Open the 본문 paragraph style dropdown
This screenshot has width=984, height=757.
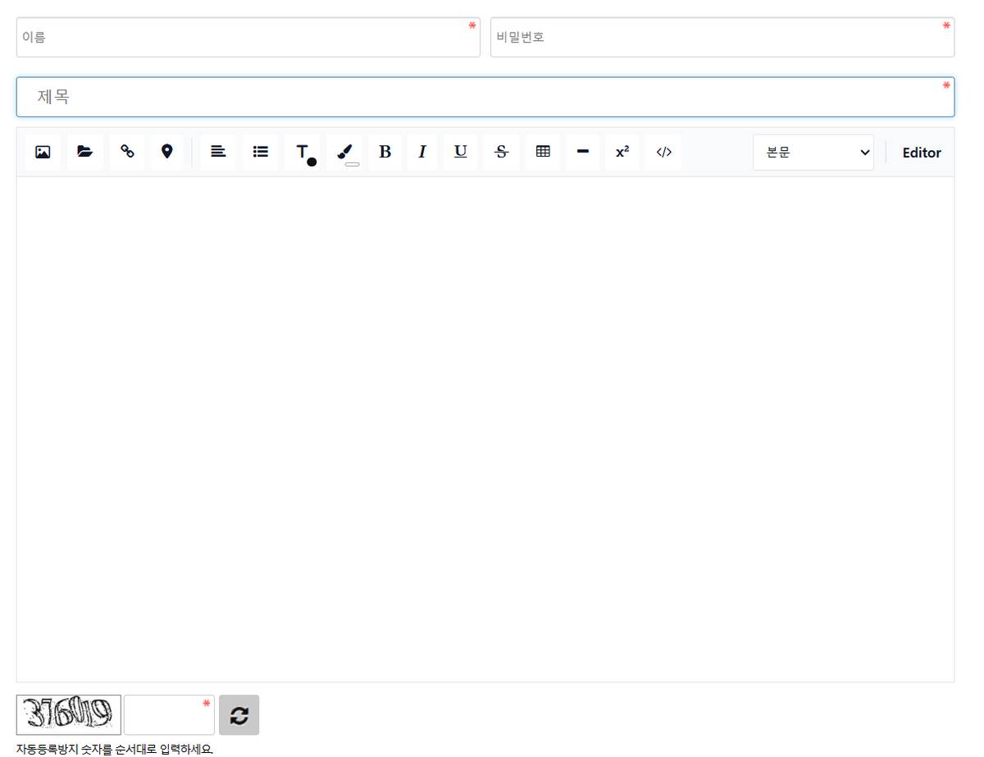click(813, 153)
